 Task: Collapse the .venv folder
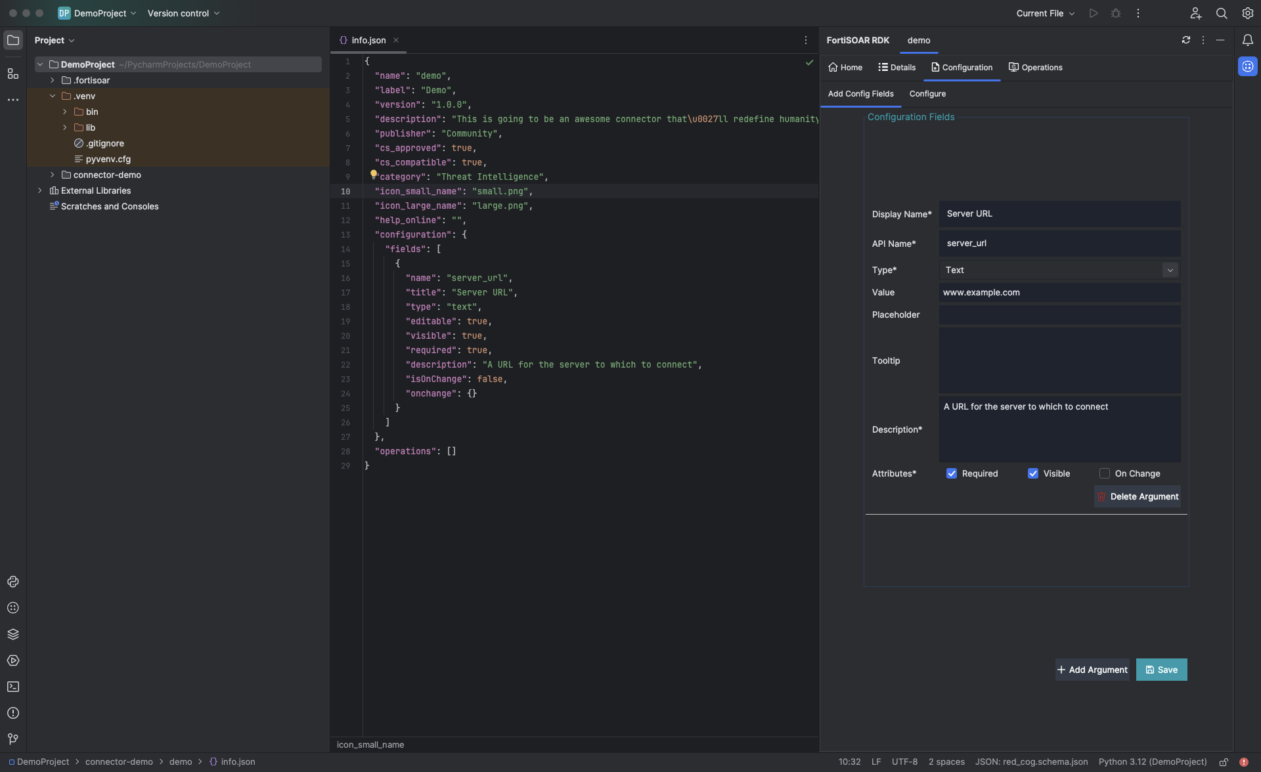point(53,96)
